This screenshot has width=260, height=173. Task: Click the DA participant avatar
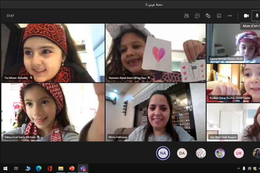point(182,153)
